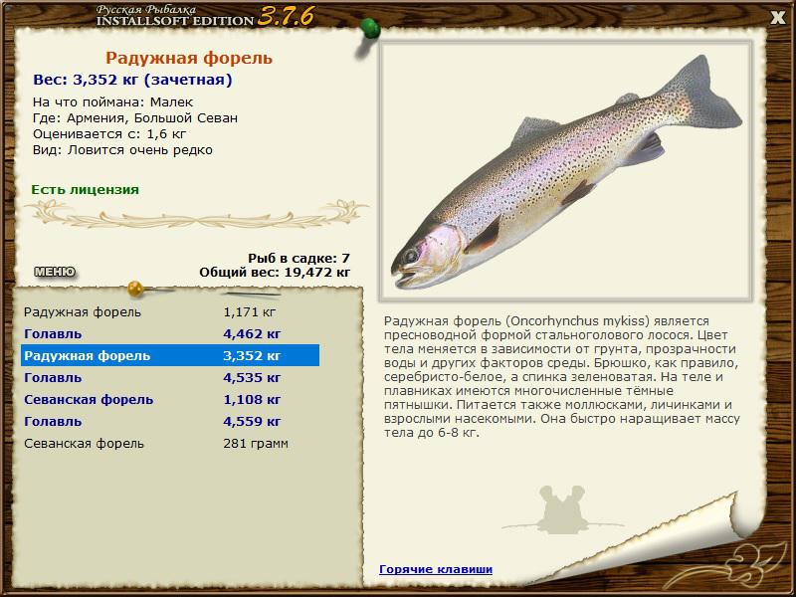Click the Рыб в садке: 7 text
Screen dimensions: 796x597
(x=299, y=259)
